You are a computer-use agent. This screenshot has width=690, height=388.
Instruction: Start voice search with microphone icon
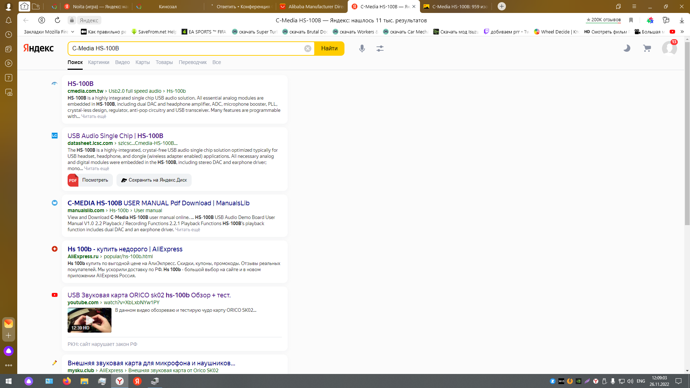point(362,48)
